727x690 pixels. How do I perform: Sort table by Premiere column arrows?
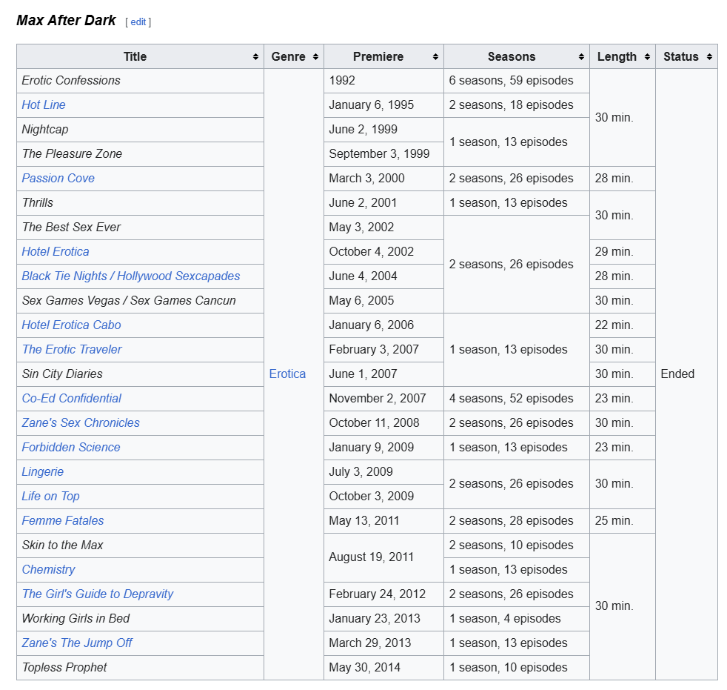[435, 56]
